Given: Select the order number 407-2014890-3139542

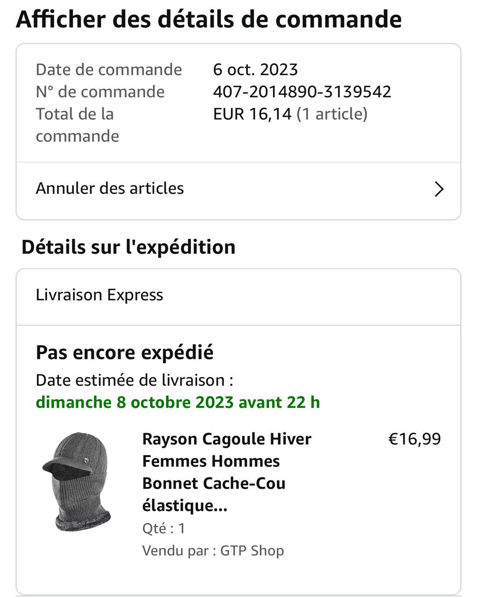Looking at the screenshot, I should 302,92.
